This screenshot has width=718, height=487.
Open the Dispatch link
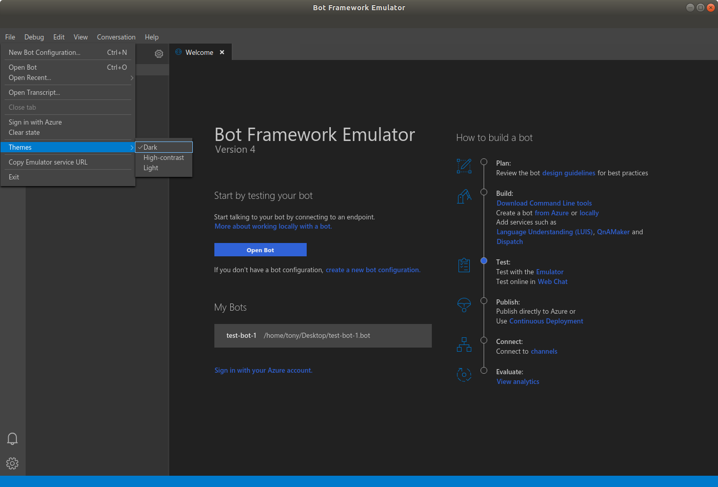[510, 241]
